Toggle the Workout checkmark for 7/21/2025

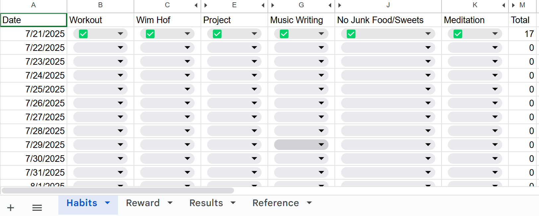tap(83, 34)
